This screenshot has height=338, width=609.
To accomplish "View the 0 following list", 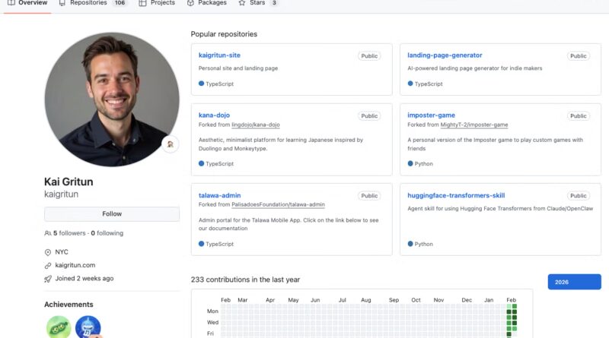I will click(107, 233).
